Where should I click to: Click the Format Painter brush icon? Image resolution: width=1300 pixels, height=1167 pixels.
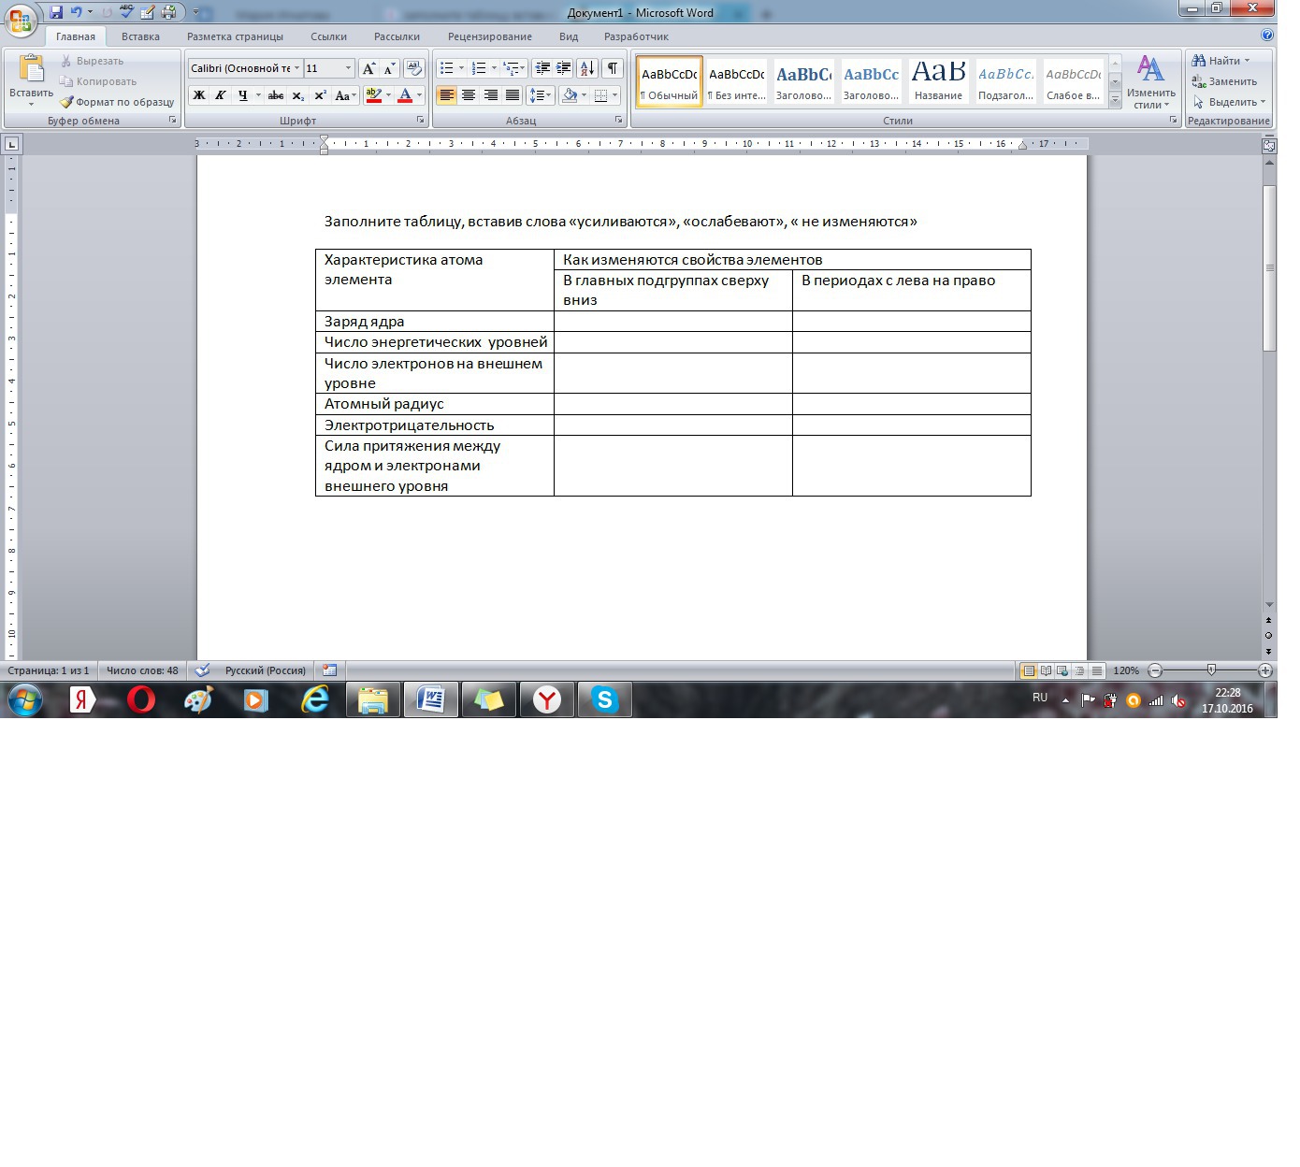click(66, 102)
